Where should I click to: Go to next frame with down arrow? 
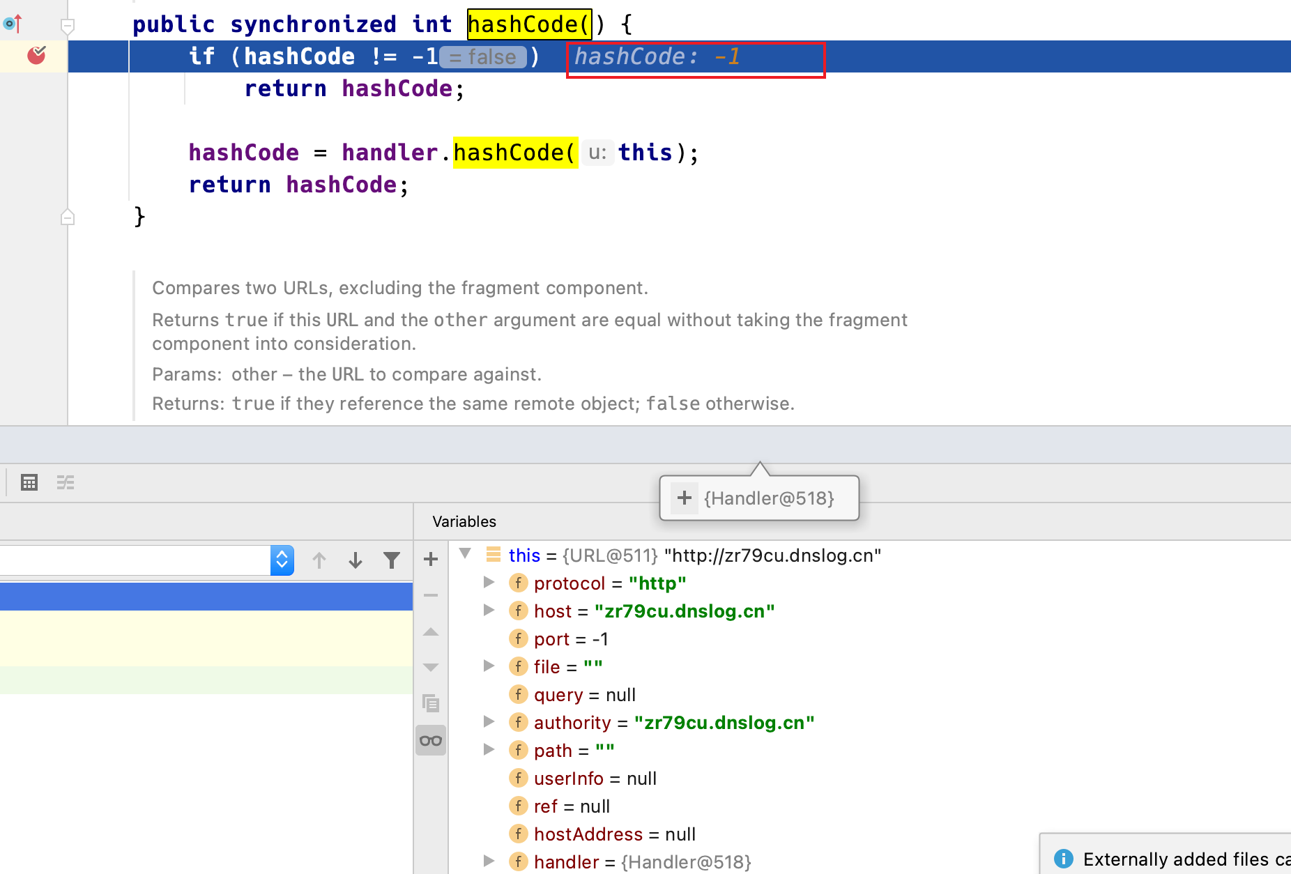(x=356, y=560)
